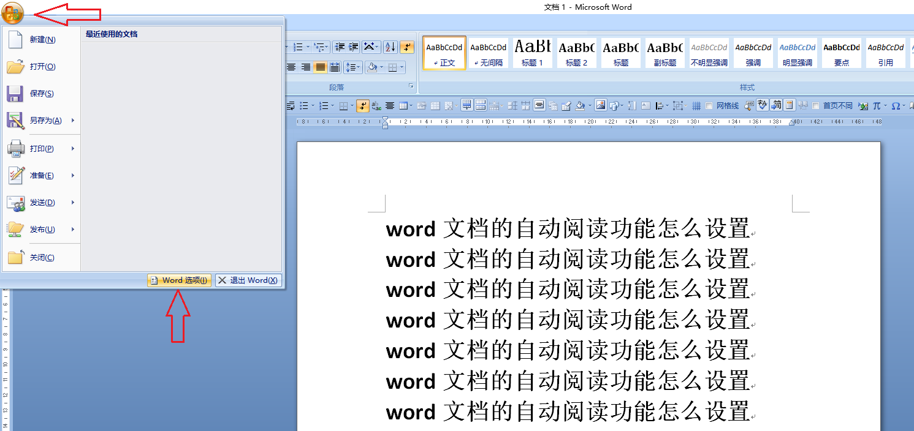
Task: Expand the 准备(E) submenu arrow
Action: (x=73, y=175)
